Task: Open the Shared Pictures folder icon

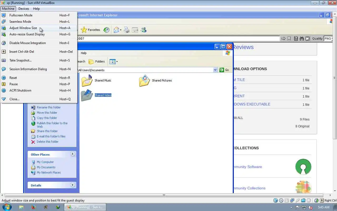Action: [x=144, y=80]
